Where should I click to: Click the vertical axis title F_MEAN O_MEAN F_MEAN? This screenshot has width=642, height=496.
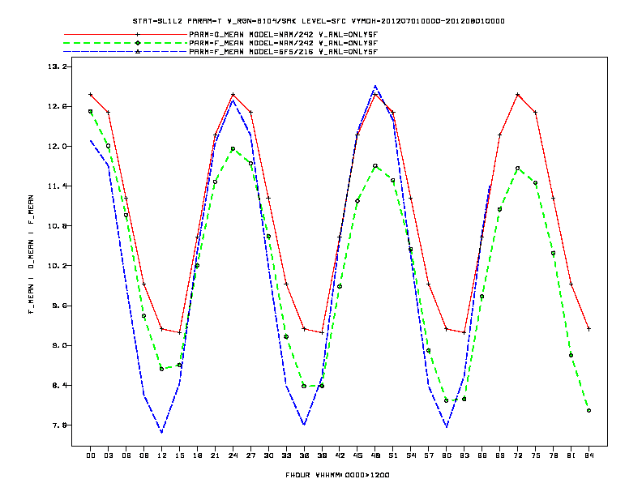pos(31,254)
